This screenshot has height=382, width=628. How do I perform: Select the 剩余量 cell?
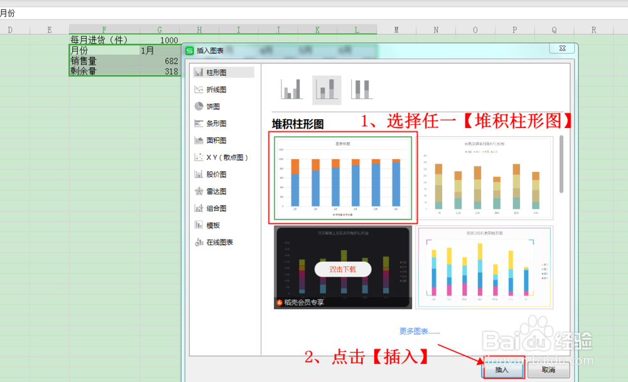104,72
